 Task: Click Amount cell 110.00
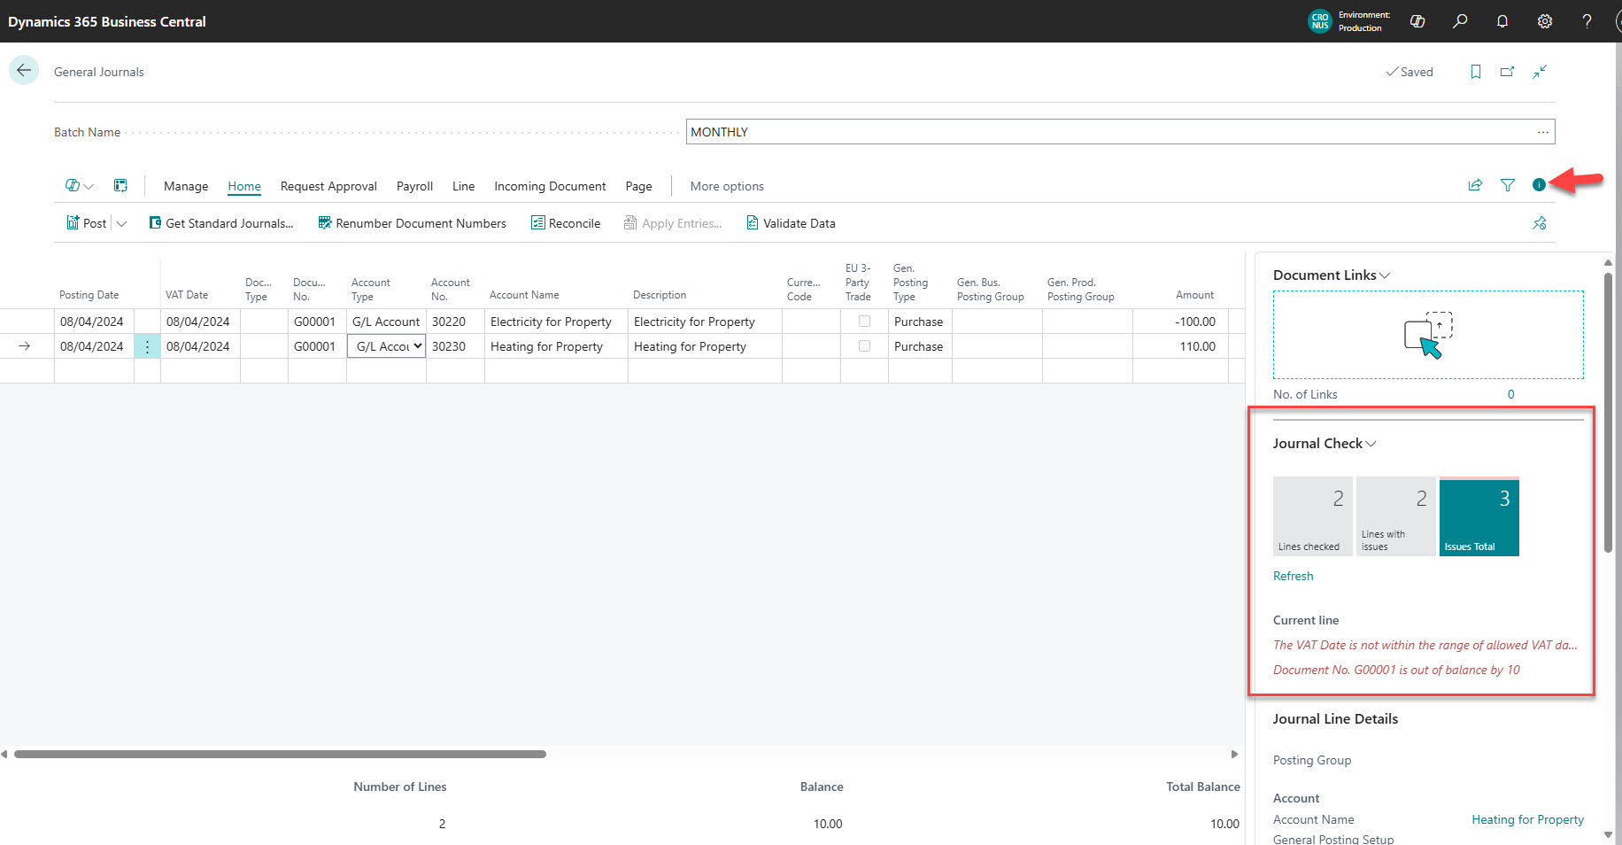[1180, 346]
